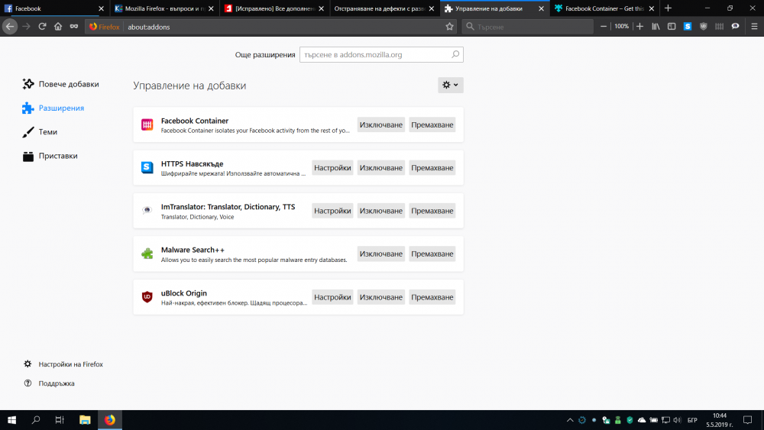Click the magnifier in add-on search field

click(455, 54)
